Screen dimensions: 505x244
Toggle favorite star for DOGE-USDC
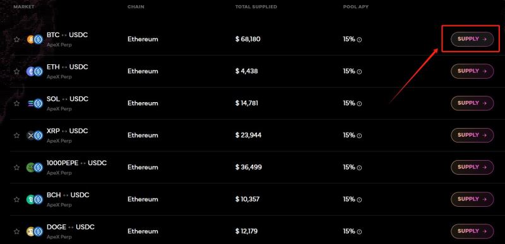pos(17,231)
